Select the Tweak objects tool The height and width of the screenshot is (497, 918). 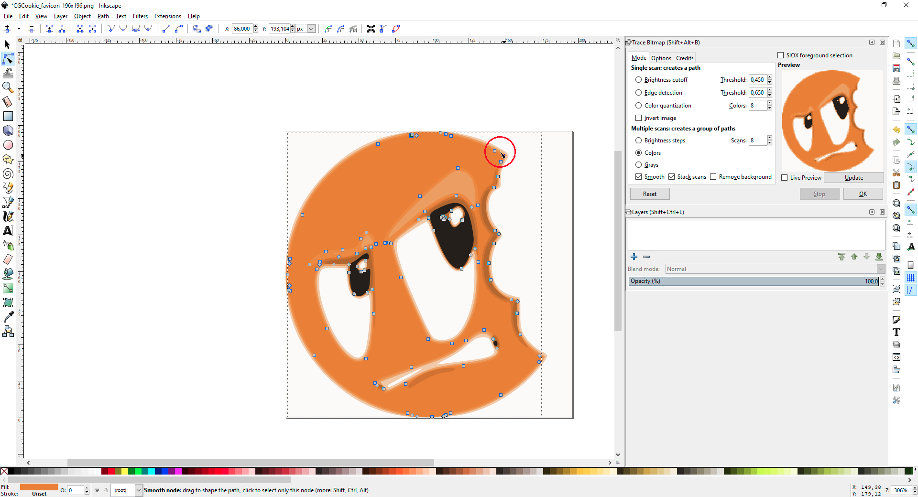(8, 73)
